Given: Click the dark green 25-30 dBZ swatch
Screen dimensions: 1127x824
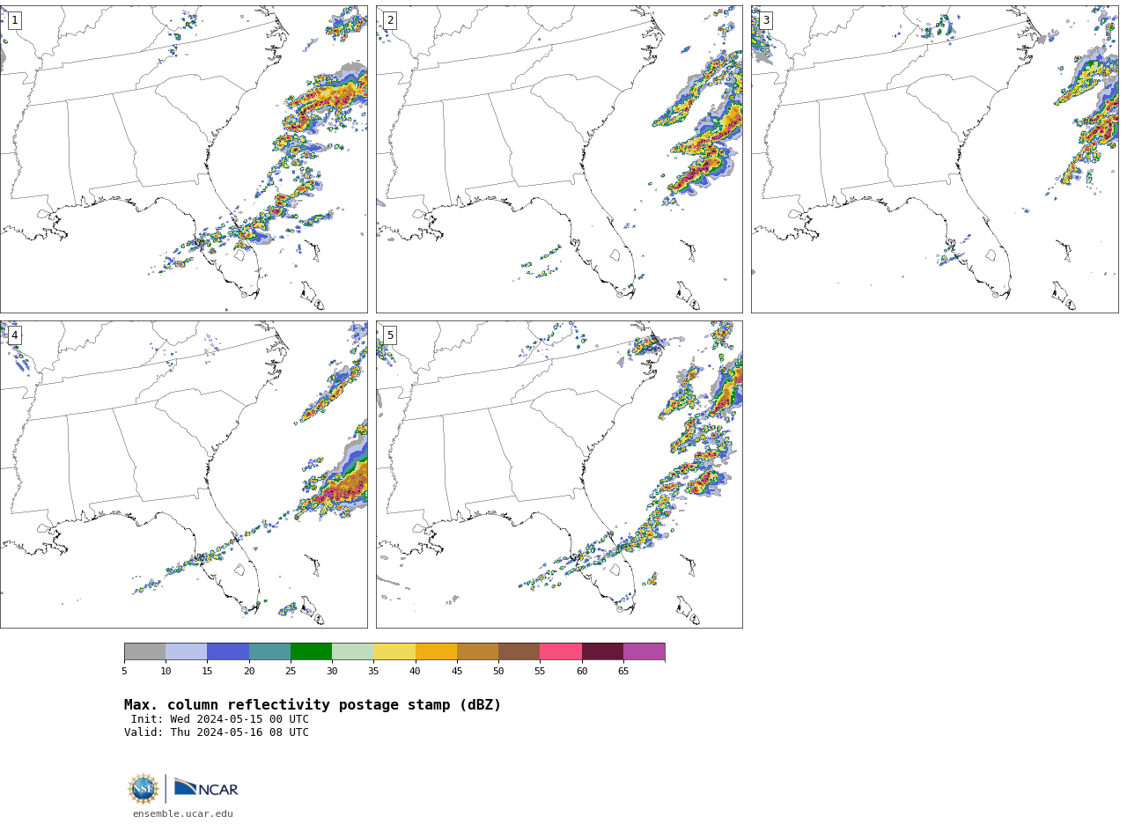Looking at the screenshot, I should point(311,651).
